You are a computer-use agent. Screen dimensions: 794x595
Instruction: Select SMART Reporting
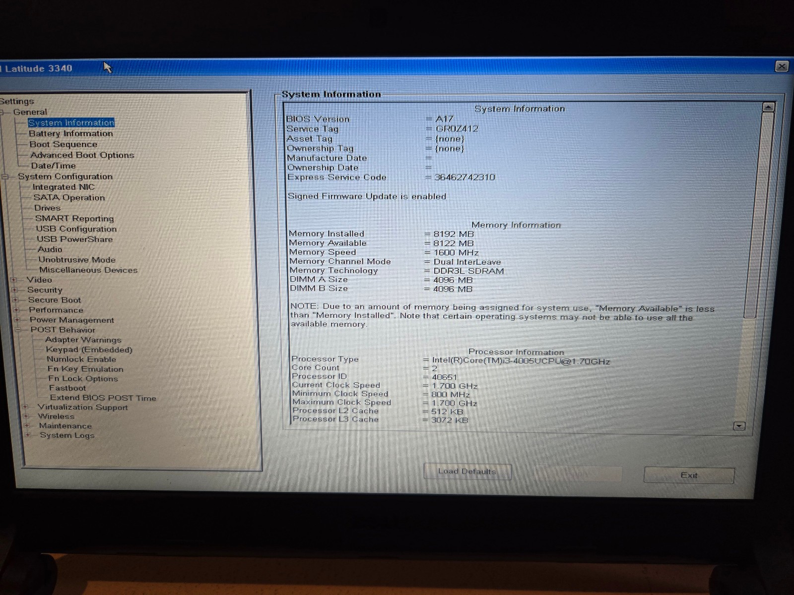point(74,218)
